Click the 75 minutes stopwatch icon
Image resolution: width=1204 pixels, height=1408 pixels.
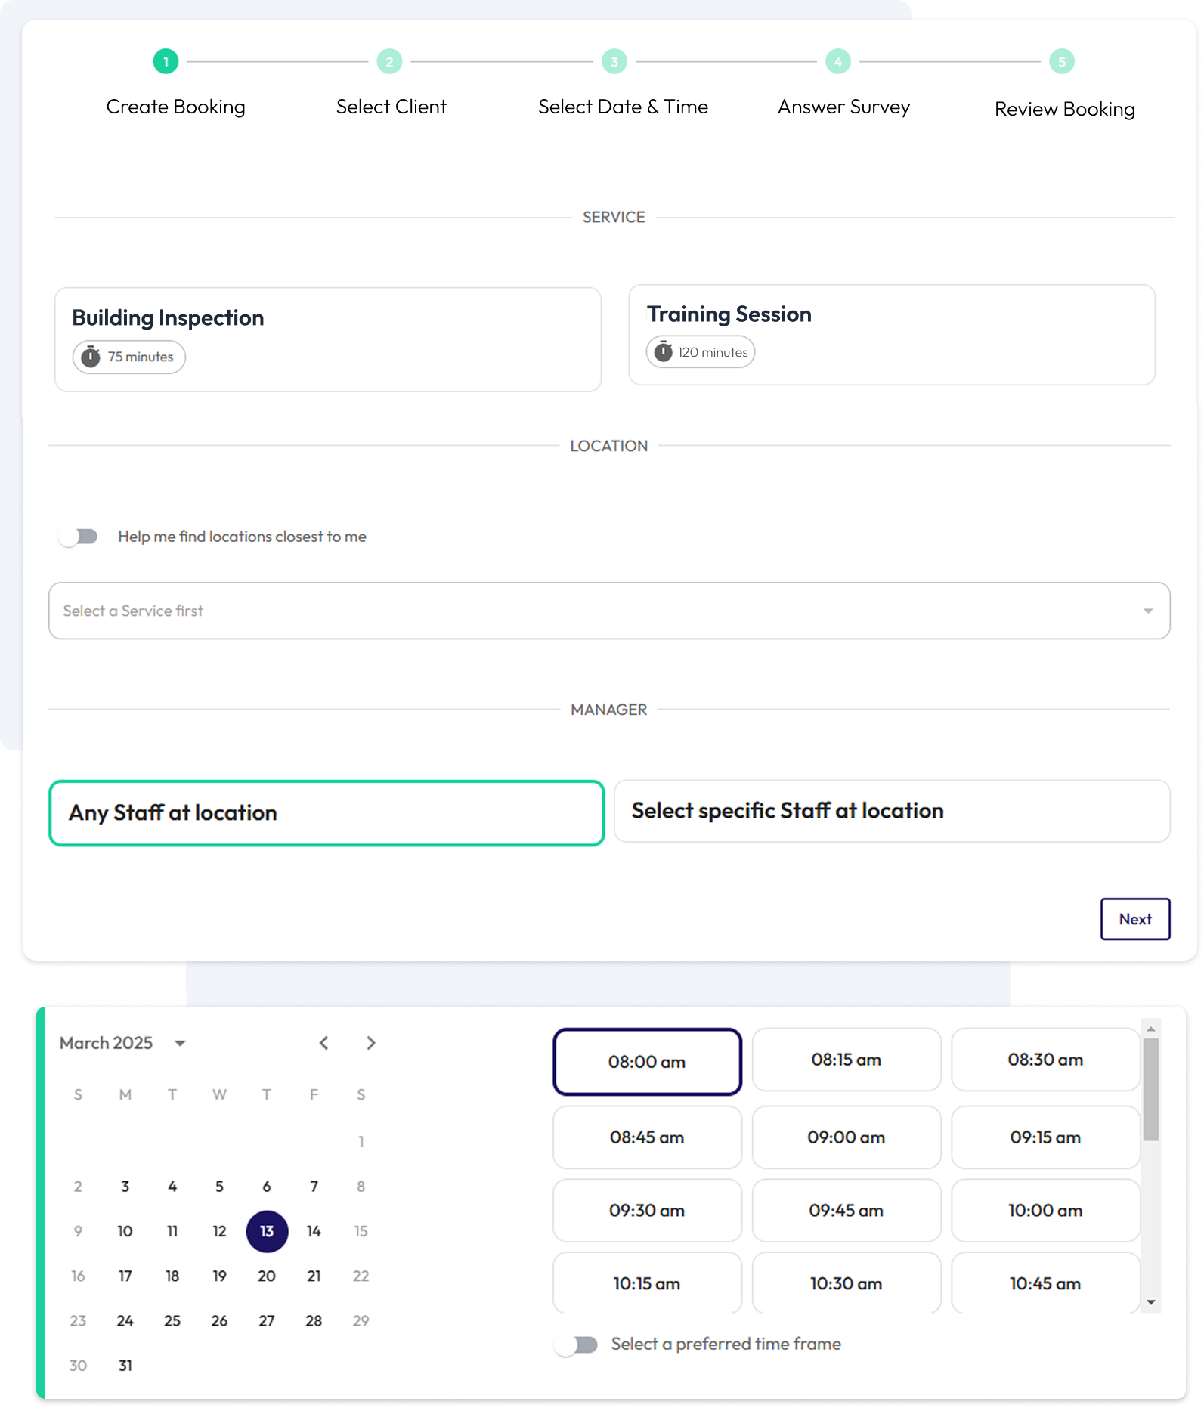coord(91,357)
